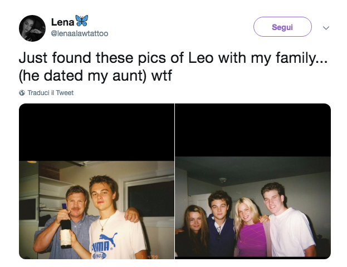Screen dimensions: 347x267
Task: Open the left photo with two men
Action: tap(96, 209)
